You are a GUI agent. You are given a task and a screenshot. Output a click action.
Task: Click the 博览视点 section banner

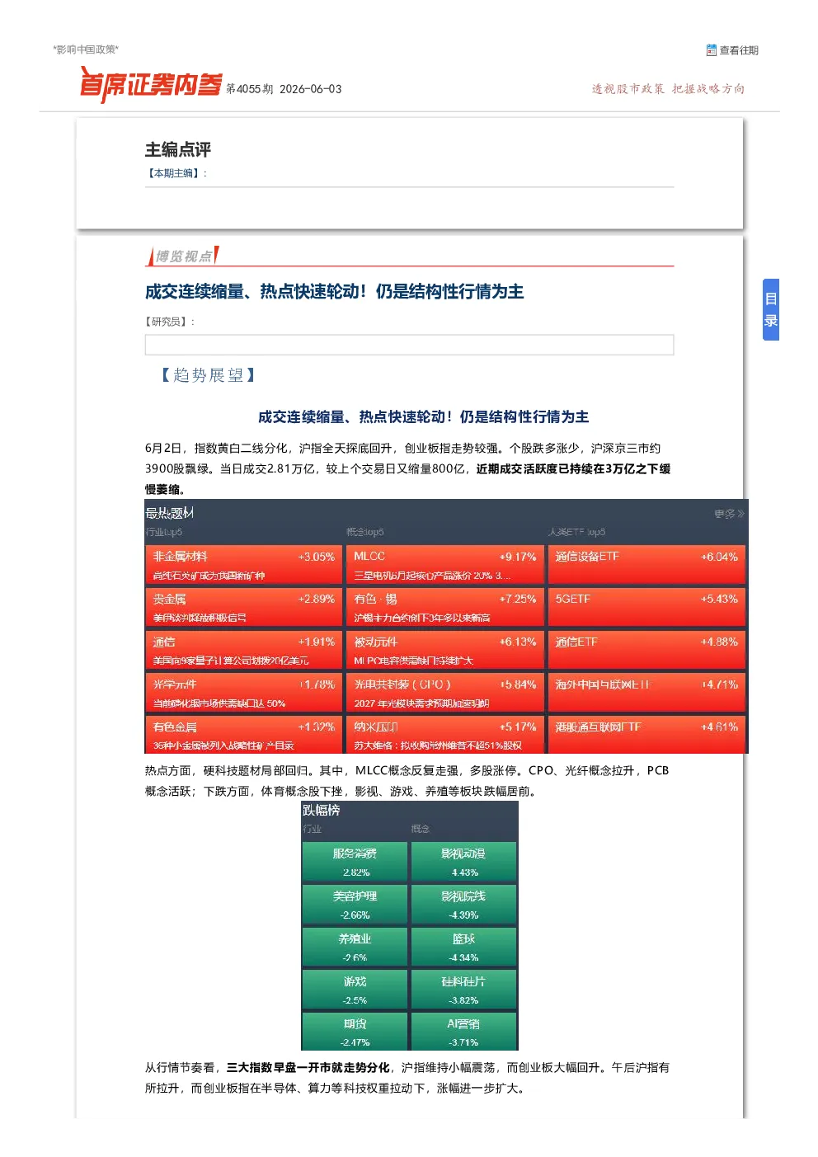pos(183,256)
